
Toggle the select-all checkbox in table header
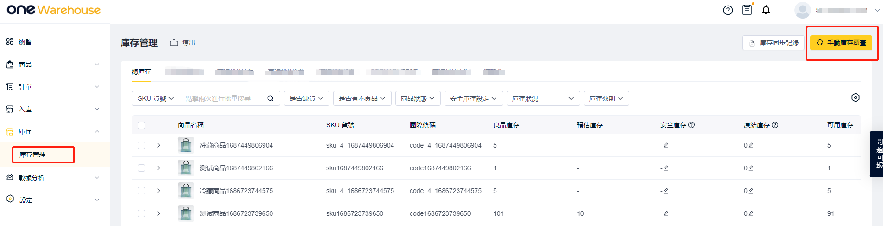142,125
